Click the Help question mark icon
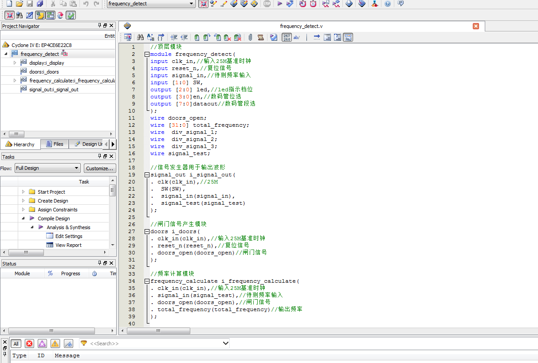Screen dimensions: 538x363 coord(388,4)
